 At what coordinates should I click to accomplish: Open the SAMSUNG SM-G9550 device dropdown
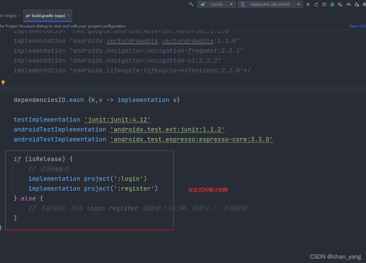click(270, 4)
